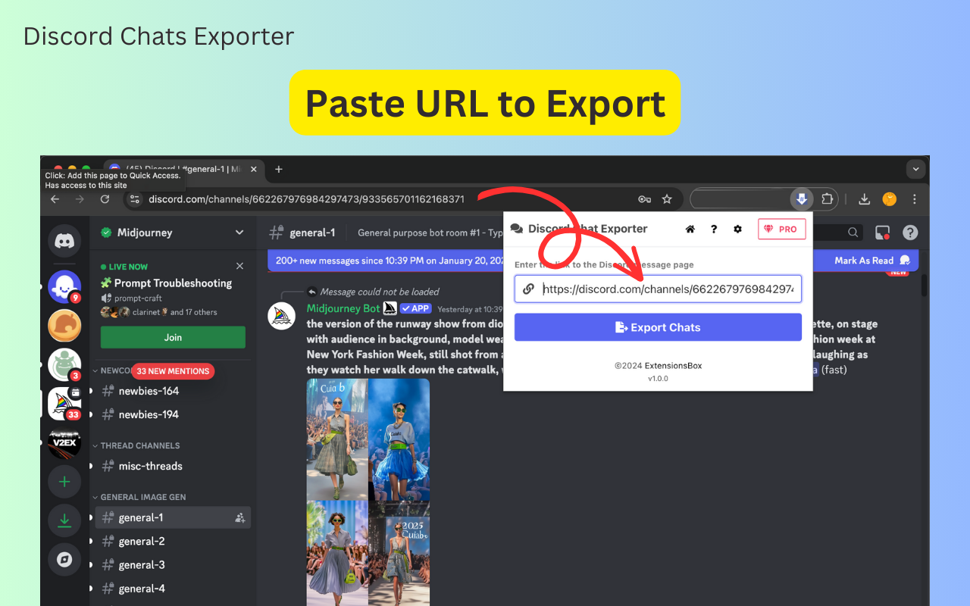Screen dimensions: 970x606
Task: Switch to the general-4 channel
Action: 171,589
